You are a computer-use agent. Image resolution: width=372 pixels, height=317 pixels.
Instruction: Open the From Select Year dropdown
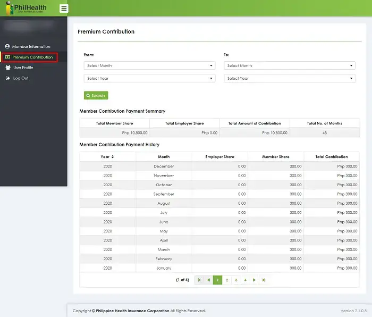point(149,79)
